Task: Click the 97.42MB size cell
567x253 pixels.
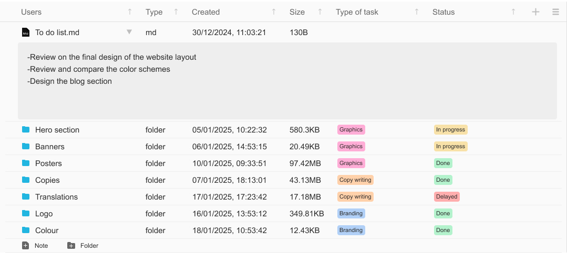Action: coord(305,163)
